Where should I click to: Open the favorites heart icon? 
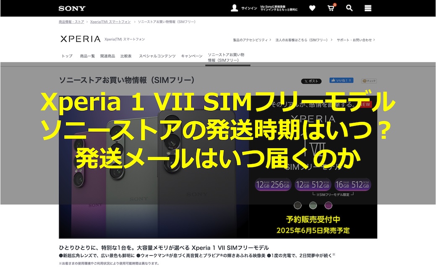312,8
